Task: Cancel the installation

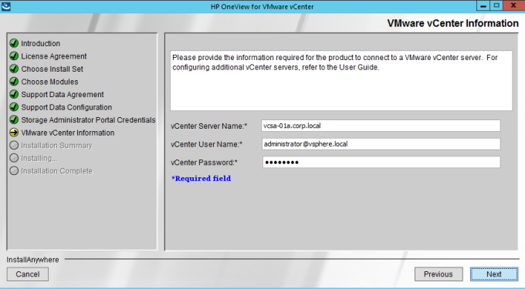Action: click(x=28, y=274)
